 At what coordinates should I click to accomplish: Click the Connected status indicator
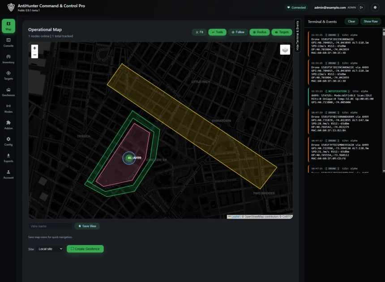(x=296, y=8)
